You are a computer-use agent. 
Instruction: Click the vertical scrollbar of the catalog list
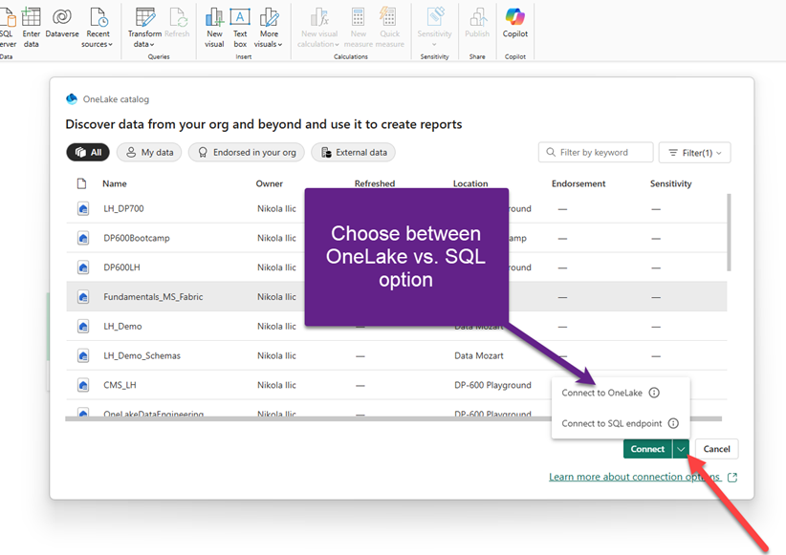point(729,232)
